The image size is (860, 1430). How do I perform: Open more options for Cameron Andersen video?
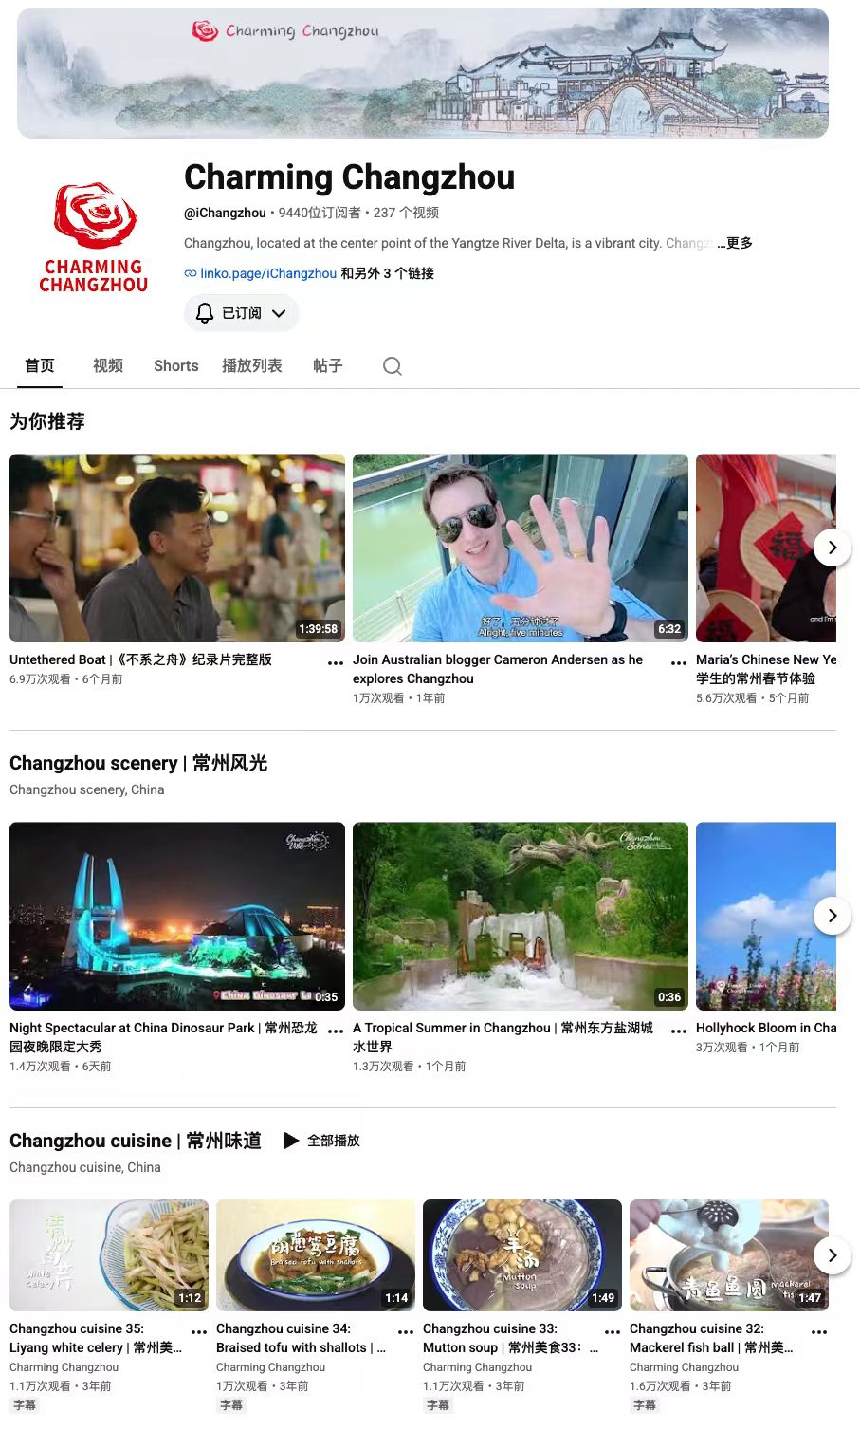coord(679,662)
